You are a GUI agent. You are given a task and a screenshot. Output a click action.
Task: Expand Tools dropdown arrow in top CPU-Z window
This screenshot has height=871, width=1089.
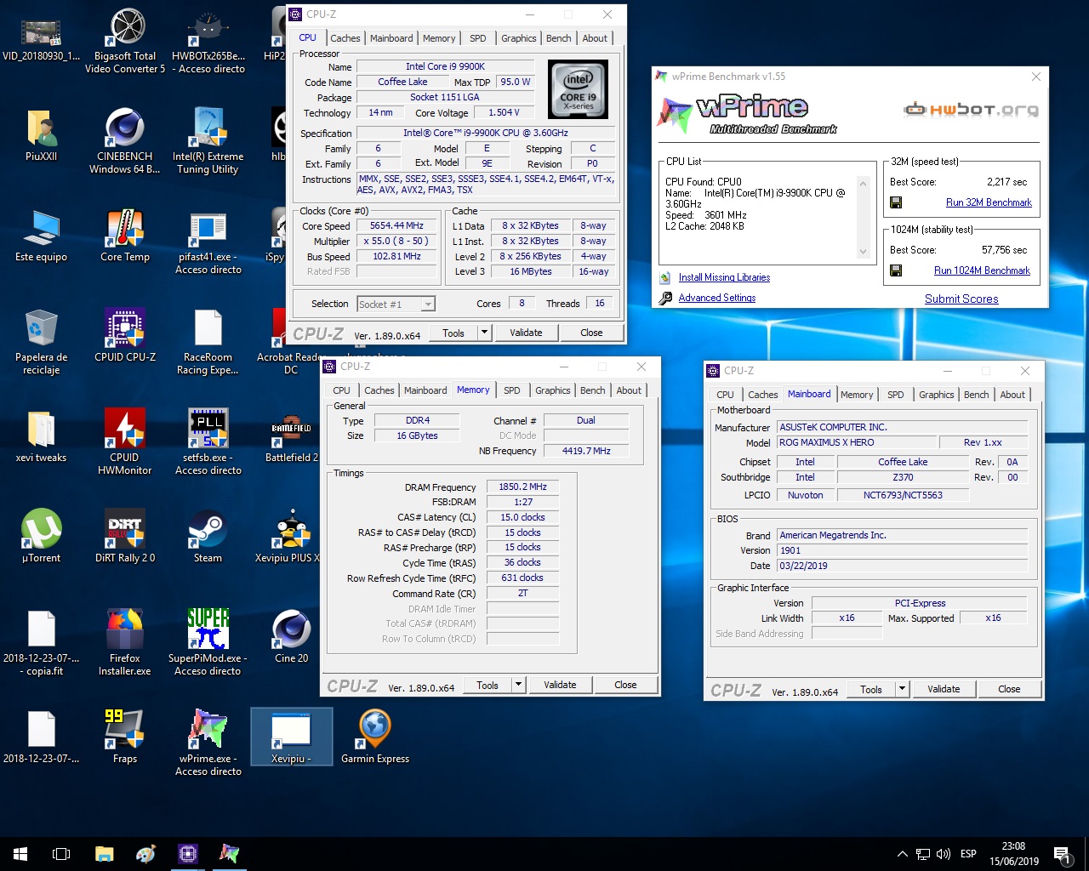click(x=485, y=333)
